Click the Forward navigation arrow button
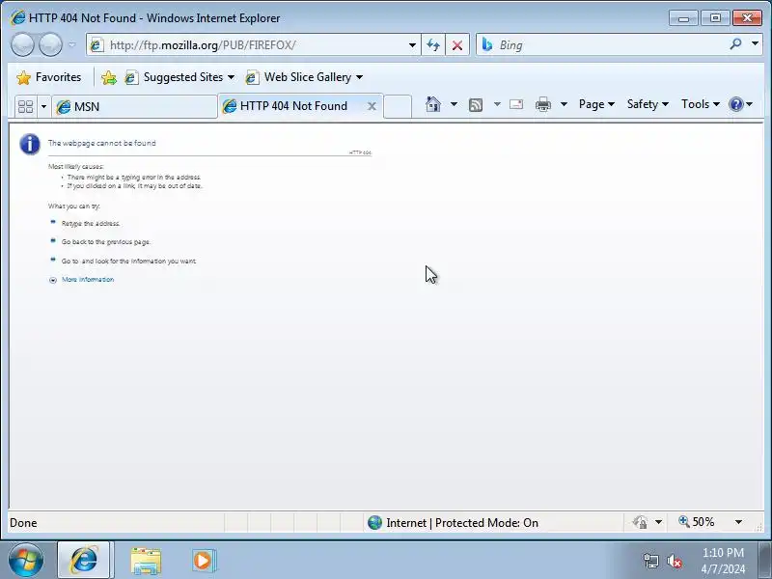The image size is (772, 579). coord(50,44)
